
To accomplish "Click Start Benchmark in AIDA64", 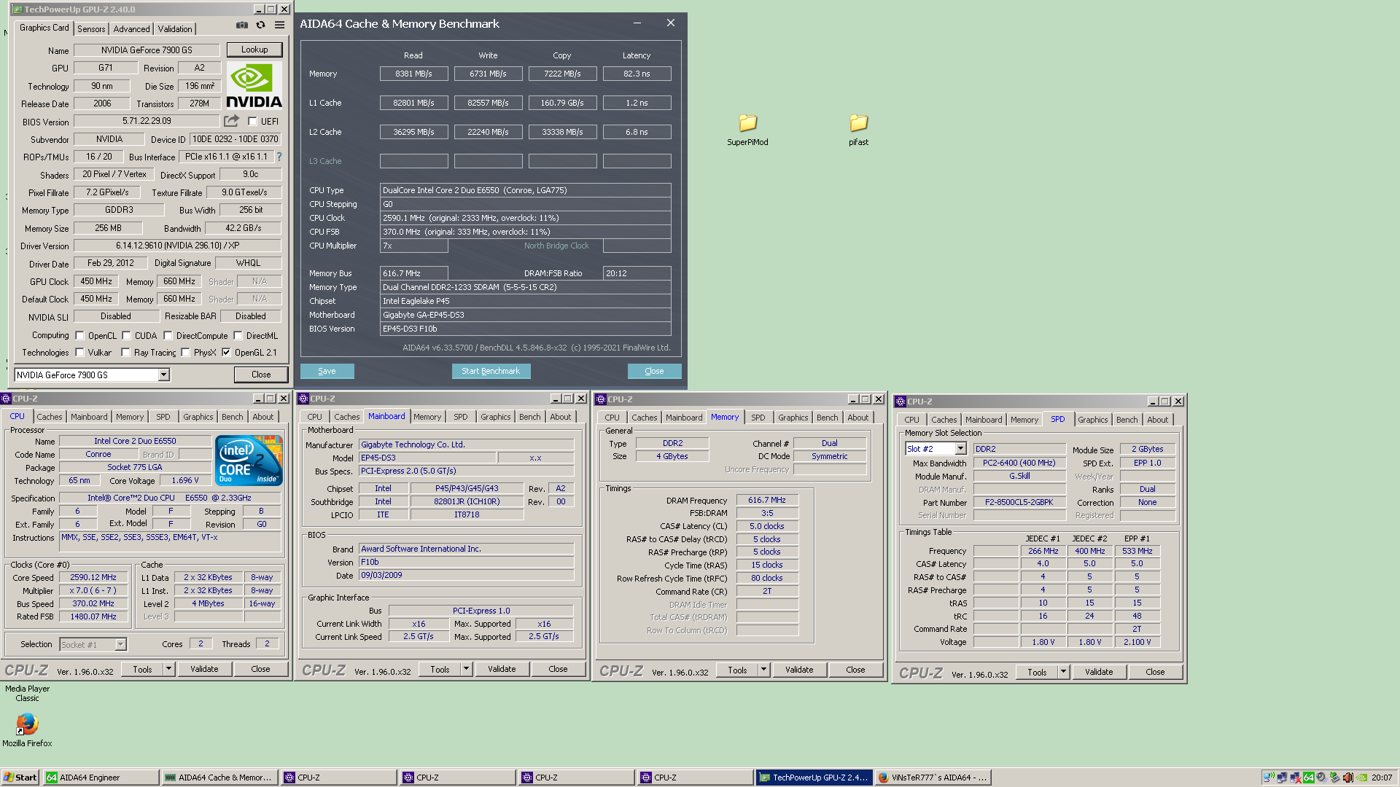I will pos(491,371).
